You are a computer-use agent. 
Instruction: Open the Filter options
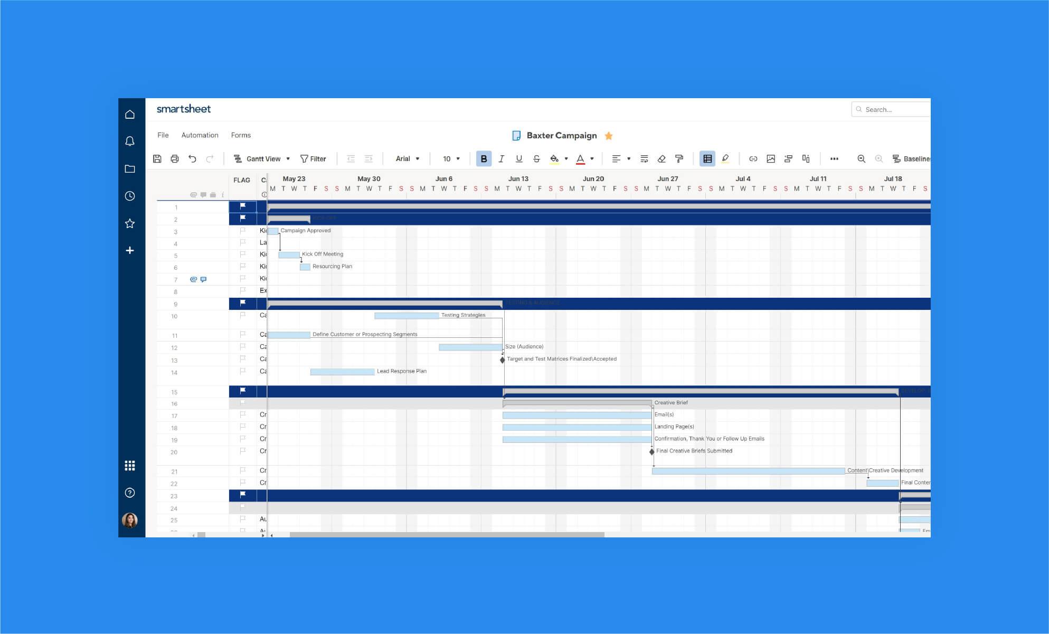point(314,158)
